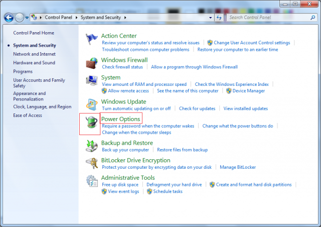Click the Administrative Tools gear icon
Image resolution: width=321 pixels, height=227 pixels.
pyautogui.click(x=91, y=181)
